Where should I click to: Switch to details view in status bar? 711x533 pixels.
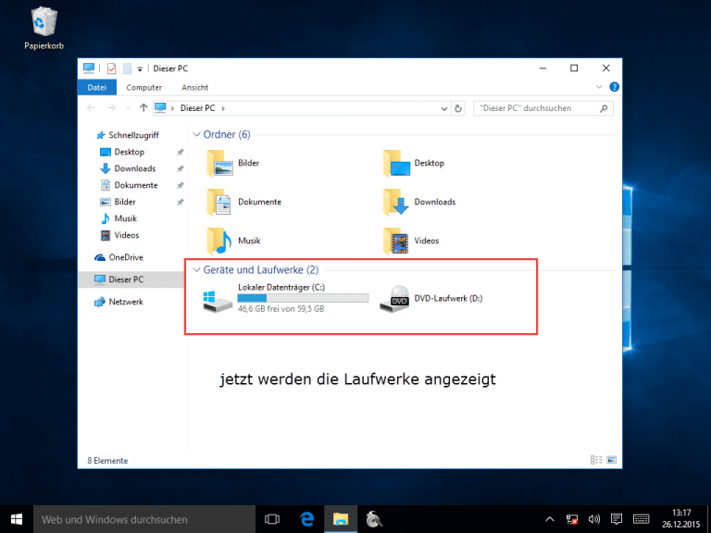pyautogui.click(x=595, y=460)
